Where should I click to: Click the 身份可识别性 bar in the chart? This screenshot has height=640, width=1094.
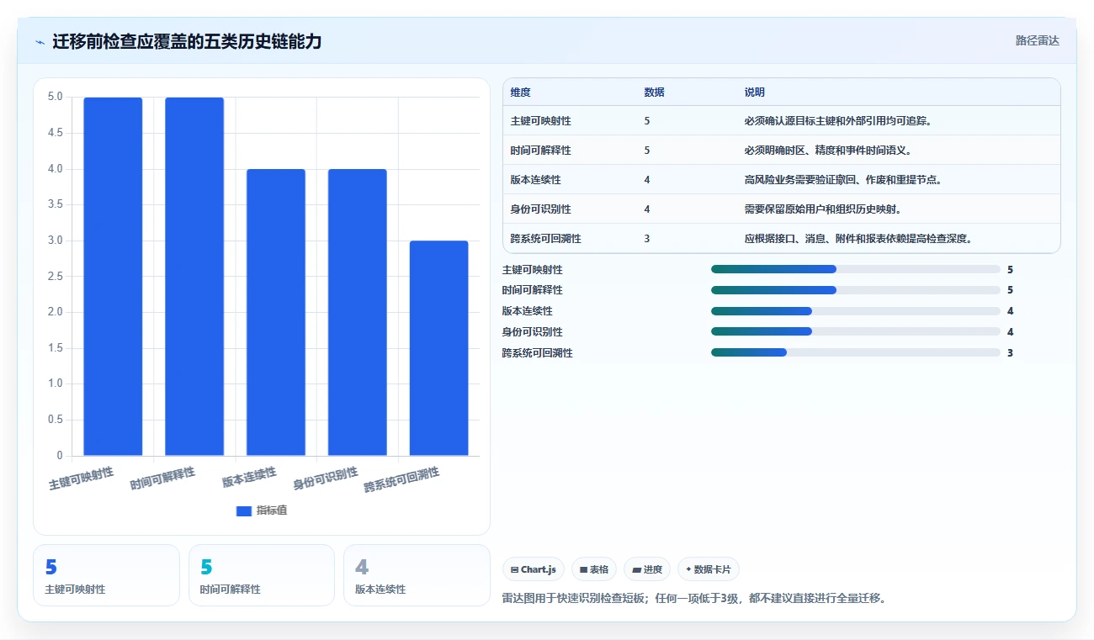coord(358,313)
